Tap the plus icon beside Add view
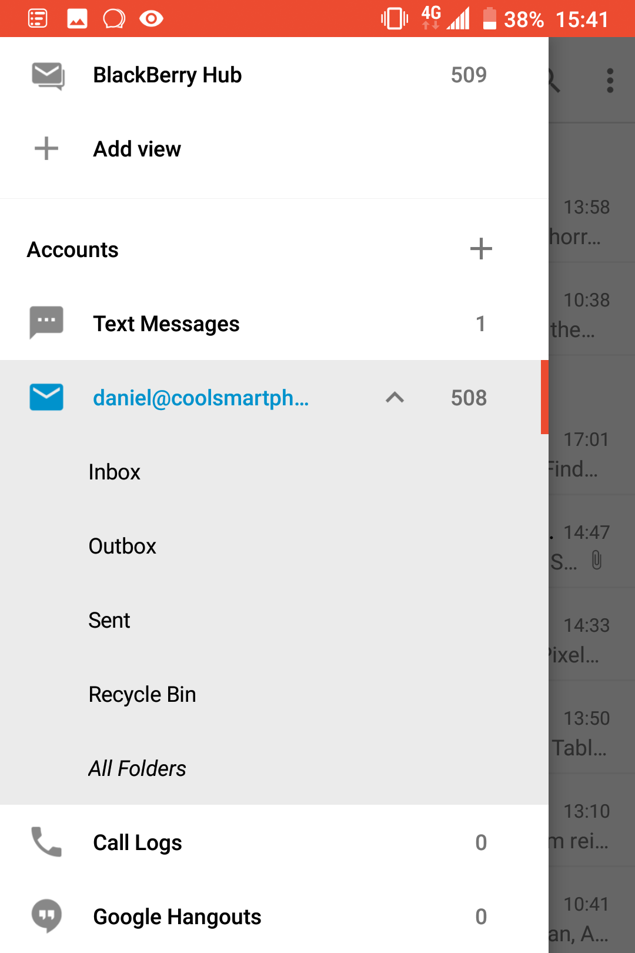Viewport: 635px width, 953px height. click(x=46, y=148)
